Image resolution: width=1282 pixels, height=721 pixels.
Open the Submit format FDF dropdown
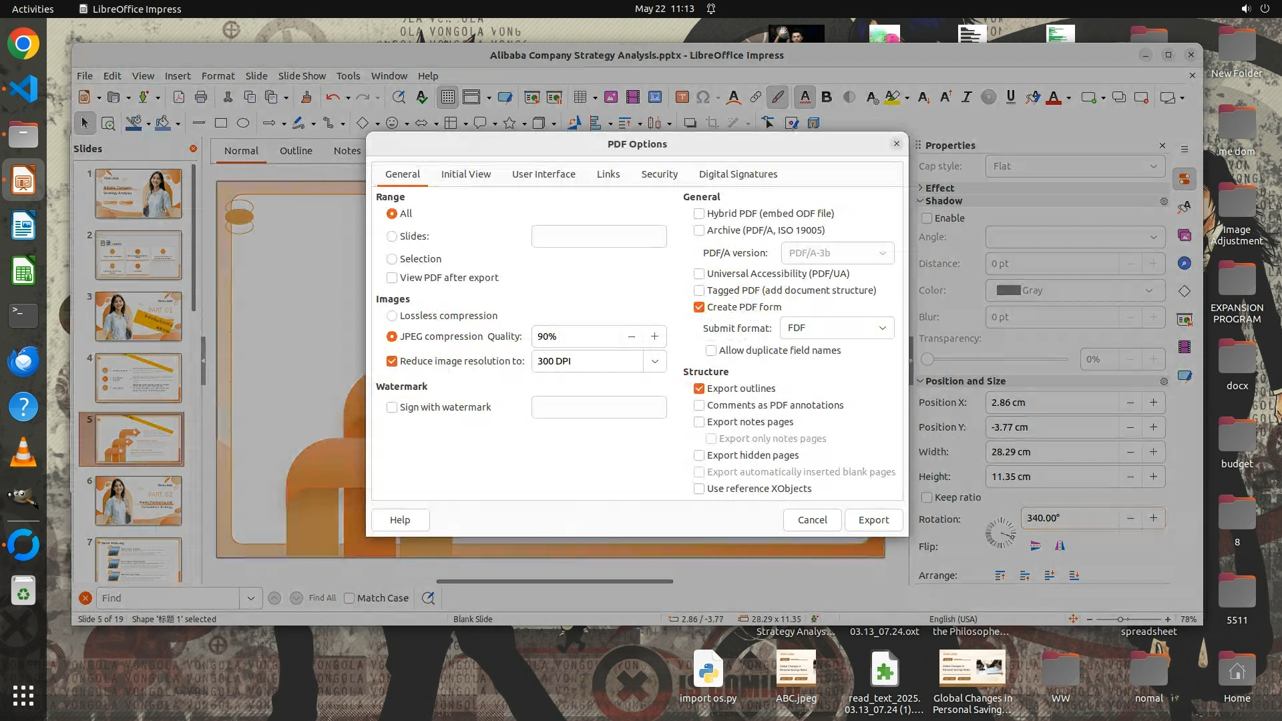[x=837, y=328]
